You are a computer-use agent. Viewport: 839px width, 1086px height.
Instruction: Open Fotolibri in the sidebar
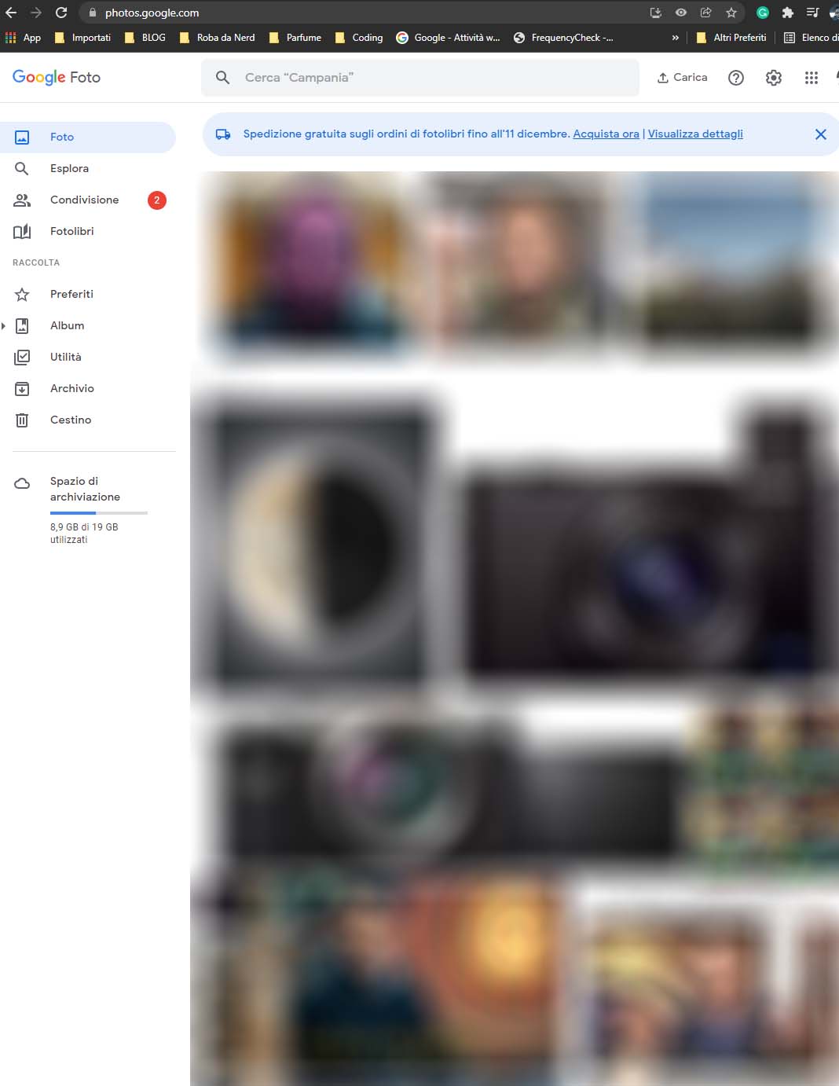pyautogui.click(x=71, y=231)
